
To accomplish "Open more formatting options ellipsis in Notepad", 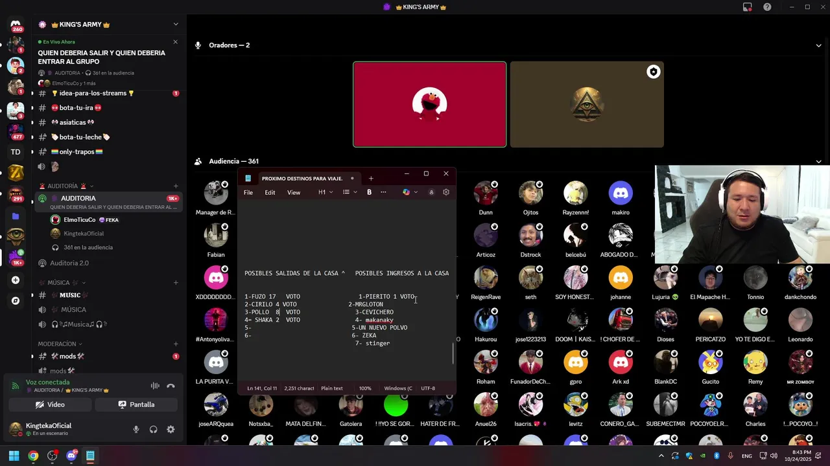I will (x=383, y=192).
